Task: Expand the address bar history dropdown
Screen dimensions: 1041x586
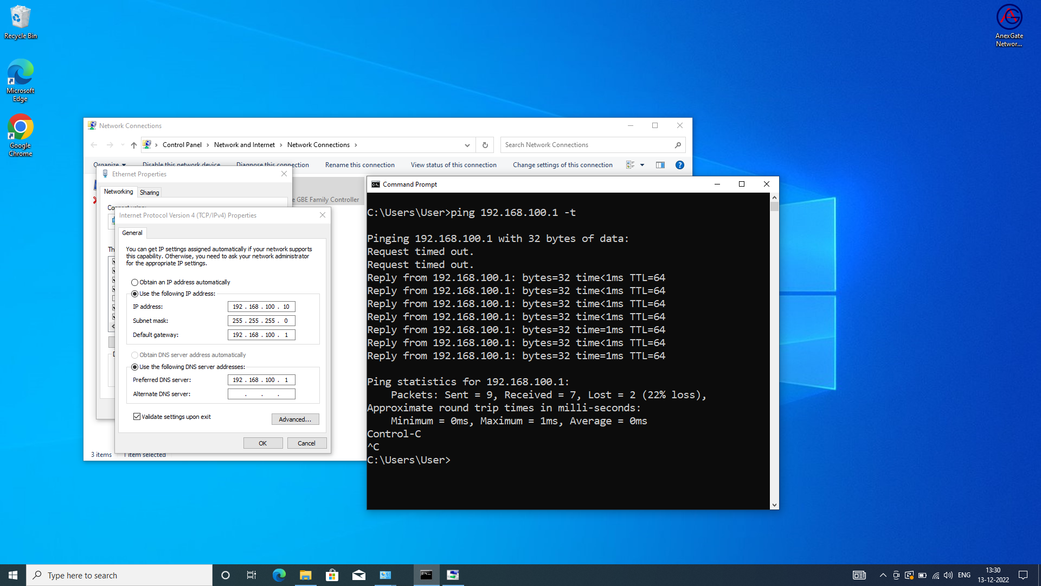Action: 467,145
